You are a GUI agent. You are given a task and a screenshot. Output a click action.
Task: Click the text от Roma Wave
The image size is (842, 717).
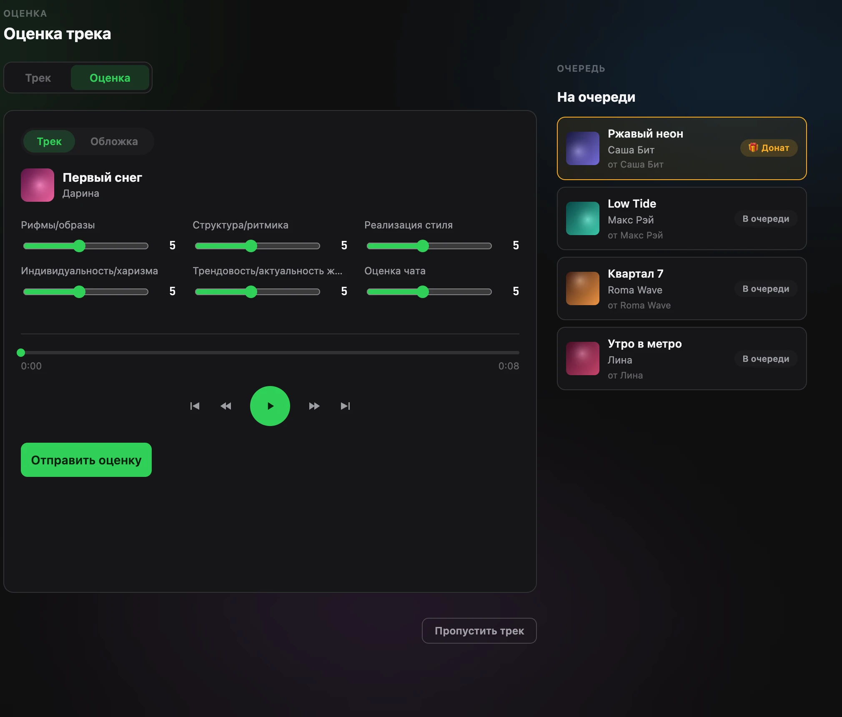[x=639, y=305]
